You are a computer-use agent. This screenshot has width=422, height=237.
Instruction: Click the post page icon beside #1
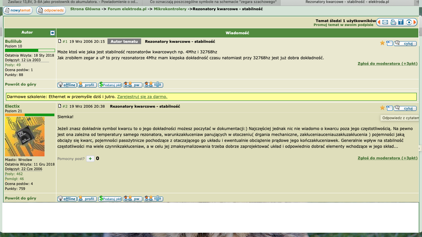(60, 41)
